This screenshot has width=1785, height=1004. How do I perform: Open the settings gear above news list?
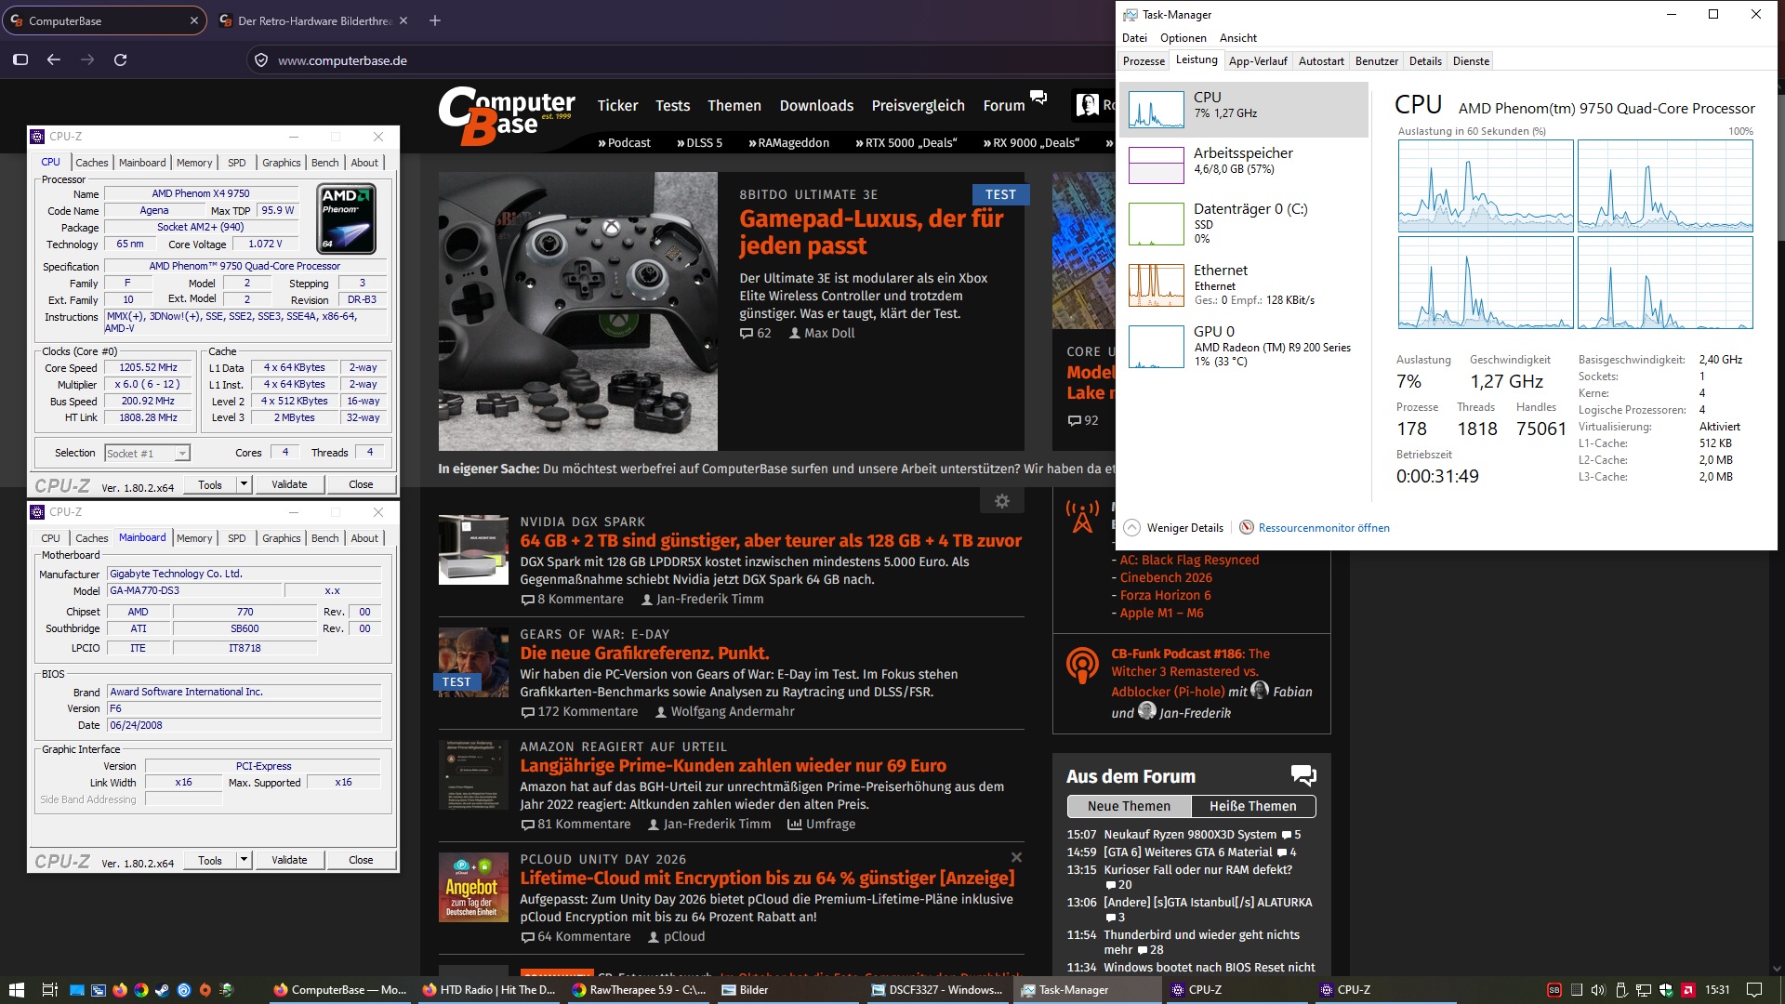(1001, 501)
